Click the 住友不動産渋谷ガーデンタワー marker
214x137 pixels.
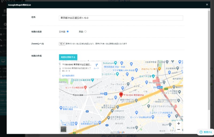click(x=109, y=118)
